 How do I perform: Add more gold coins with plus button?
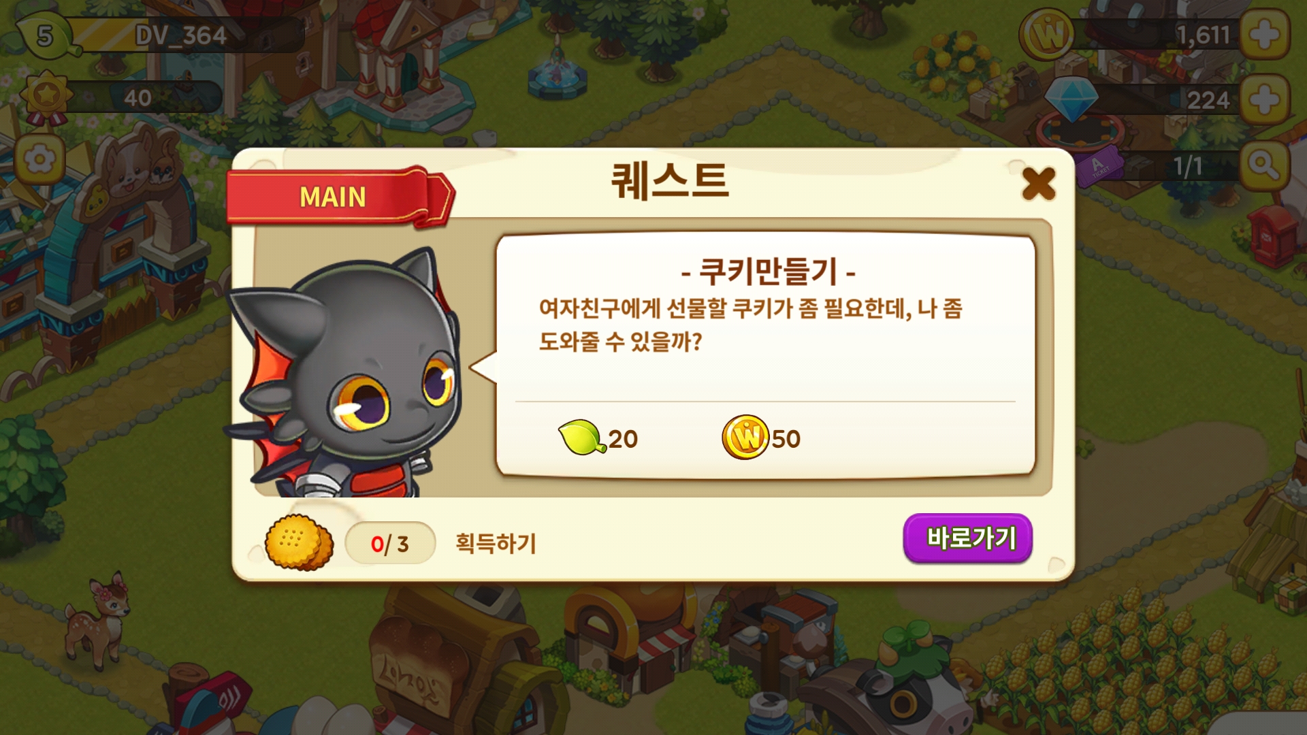[1264, 35]
